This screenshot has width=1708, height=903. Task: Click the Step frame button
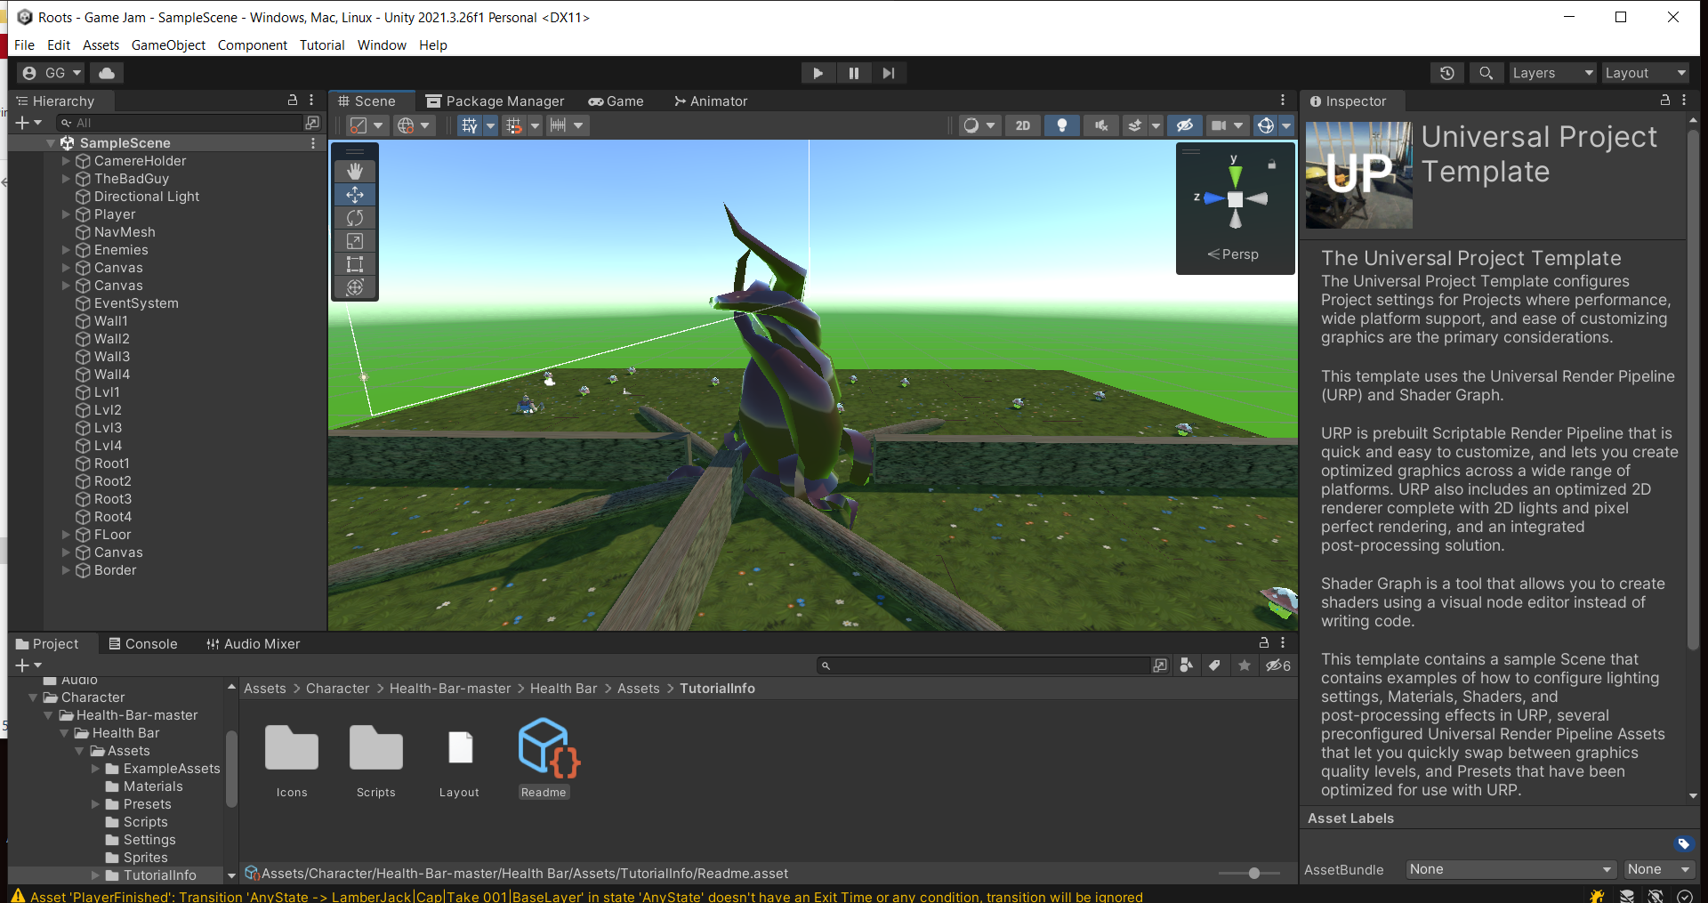(x=889, y=73)
